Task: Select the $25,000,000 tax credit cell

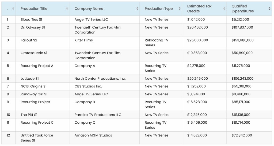Action: [x=197, y=40]
